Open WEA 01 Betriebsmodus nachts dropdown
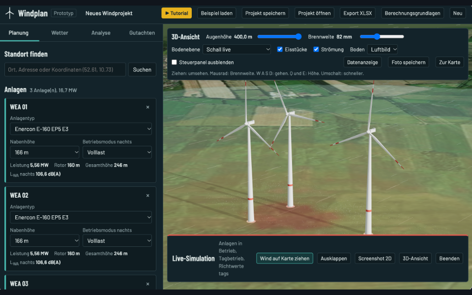This screenshot has width=472, height=295. (117, 152)
